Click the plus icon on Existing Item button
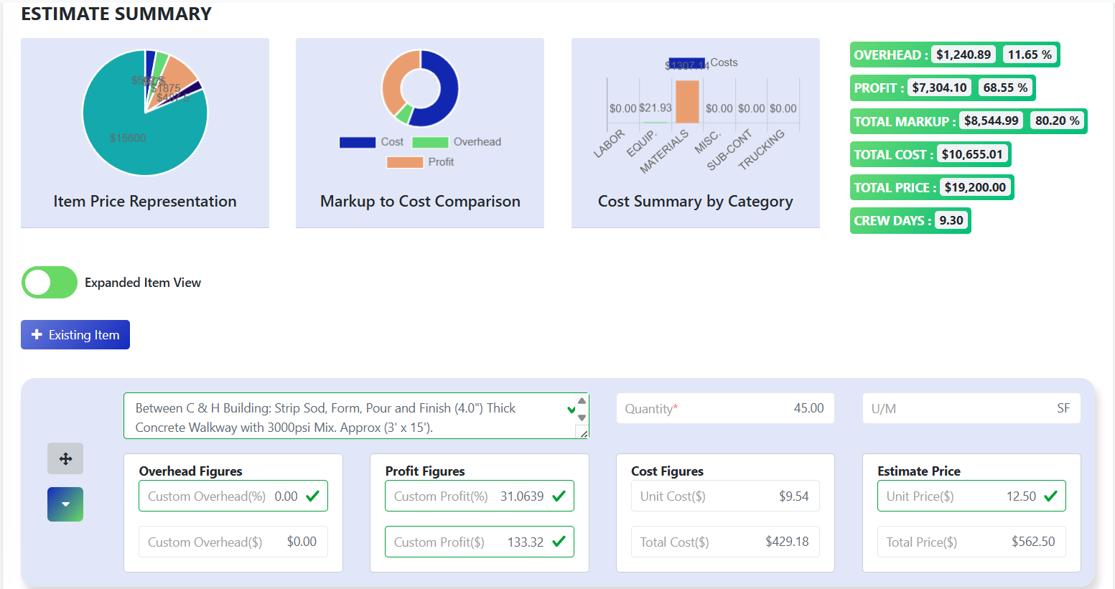The width and height of the screenshot is (1115, 589). coord(36,334)
